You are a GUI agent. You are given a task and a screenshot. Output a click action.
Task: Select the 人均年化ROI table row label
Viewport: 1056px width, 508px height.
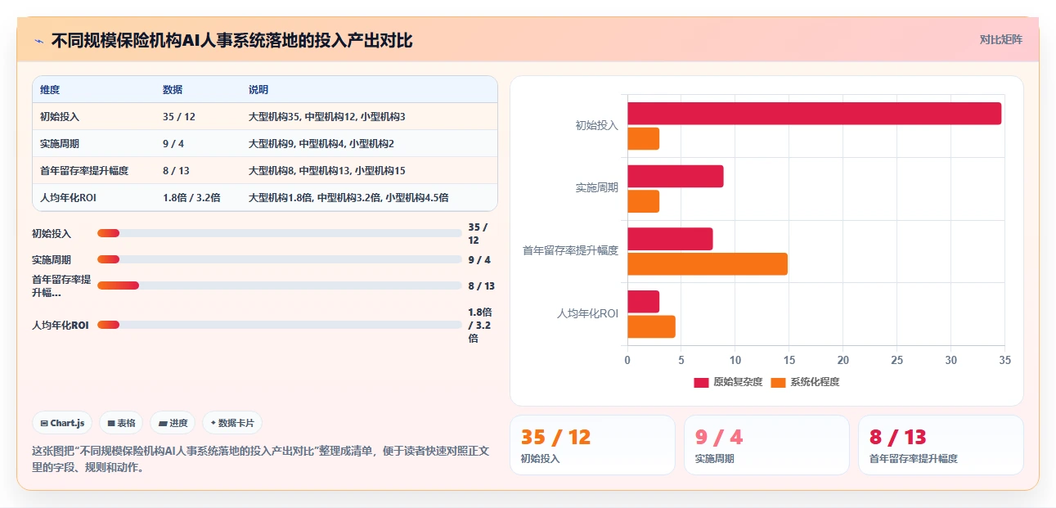click(x=68, y=198)
